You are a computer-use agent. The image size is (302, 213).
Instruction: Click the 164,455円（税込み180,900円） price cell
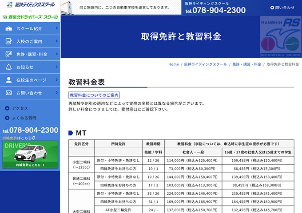pyautogui.click(x=258, y=202)
